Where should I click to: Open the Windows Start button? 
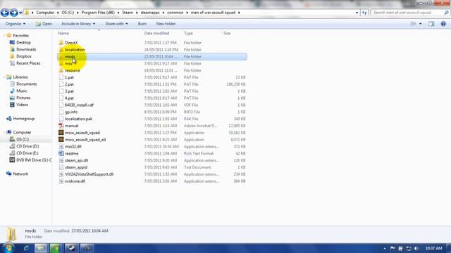[8, 248]
